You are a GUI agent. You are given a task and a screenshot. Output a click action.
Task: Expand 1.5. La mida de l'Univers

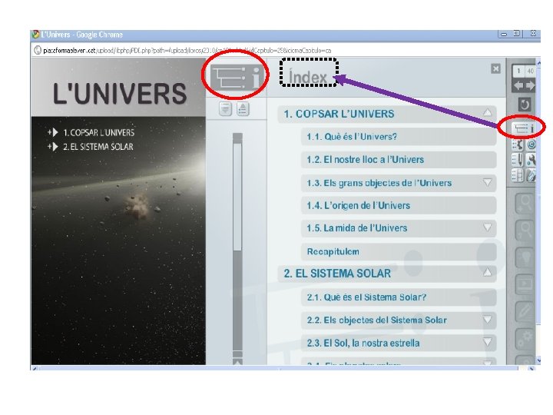point(487,227)
